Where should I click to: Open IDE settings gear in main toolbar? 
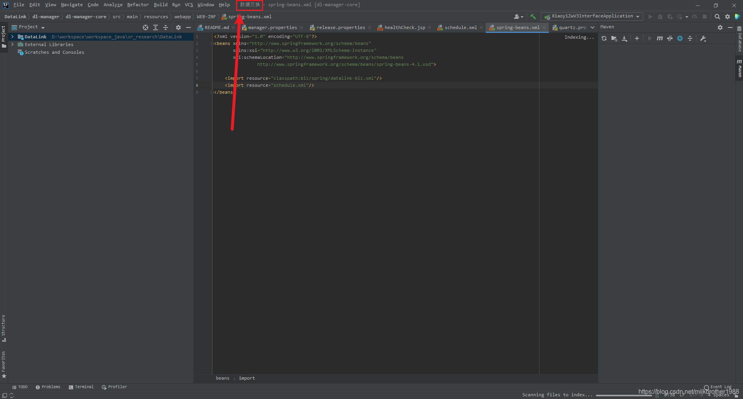(x=728, y=17)
